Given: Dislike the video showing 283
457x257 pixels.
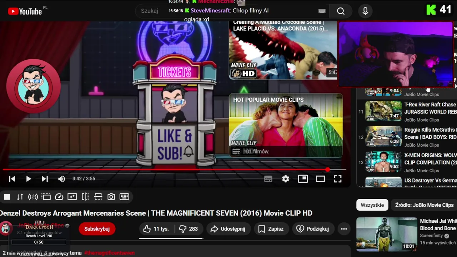Looking at the screenshot, I should tap(188, 229).
